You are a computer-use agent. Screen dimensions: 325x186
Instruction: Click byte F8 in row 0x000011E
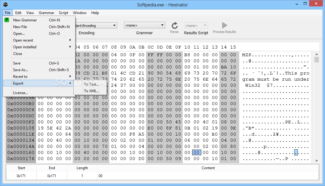click(132, 134)
